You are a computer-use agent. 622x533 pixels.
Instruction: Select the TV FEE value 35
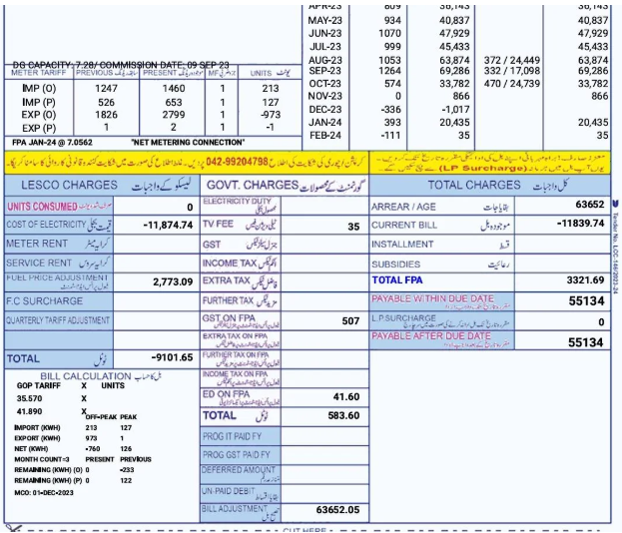coord(353,227)
